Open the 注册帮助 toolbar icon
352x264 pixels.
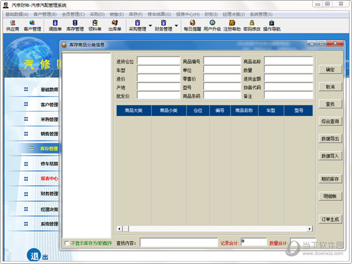coord(232,26)
